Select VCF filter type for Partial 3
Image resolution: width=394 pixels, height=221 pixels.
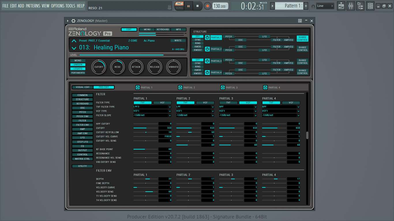[x=248, y=102]
